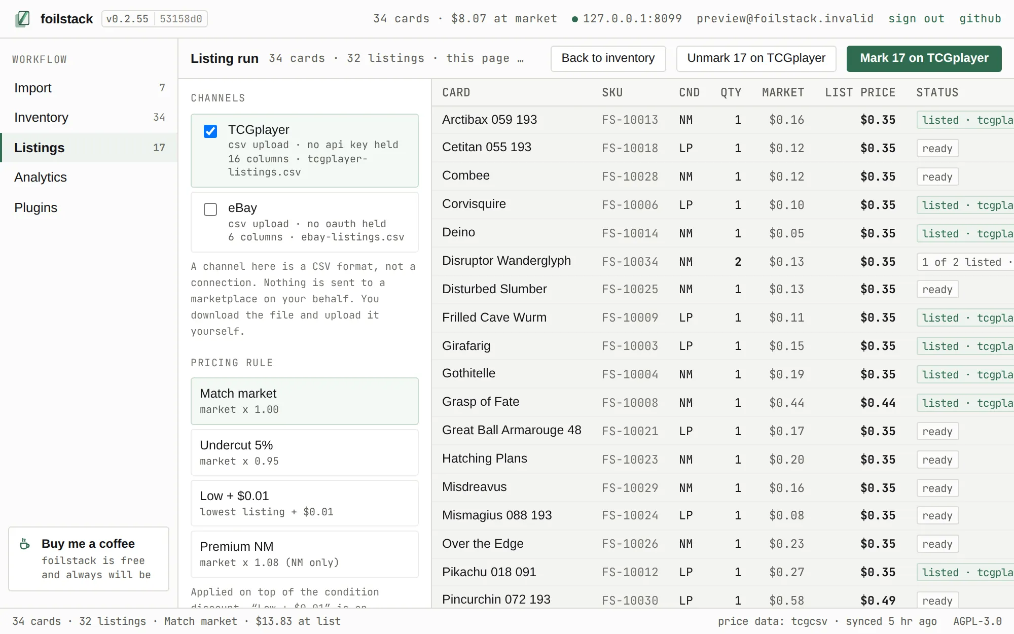Click Pikachu 018 091 card name
1014x634 pixels.
click(489, 572)
